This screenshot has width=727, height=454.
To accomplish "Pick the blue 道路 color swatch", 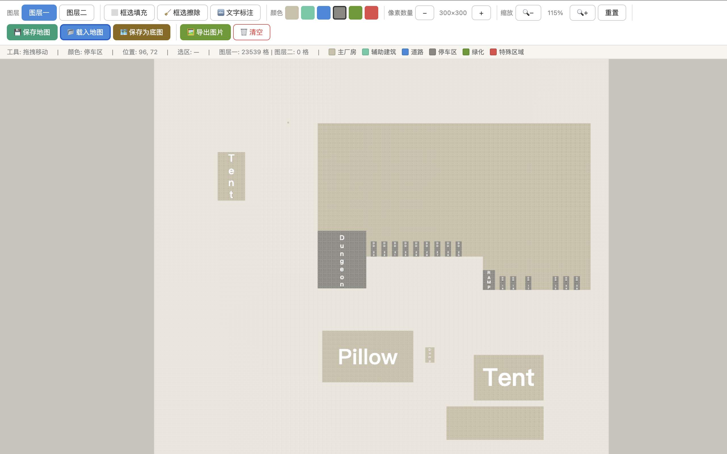I will [323, 13].
